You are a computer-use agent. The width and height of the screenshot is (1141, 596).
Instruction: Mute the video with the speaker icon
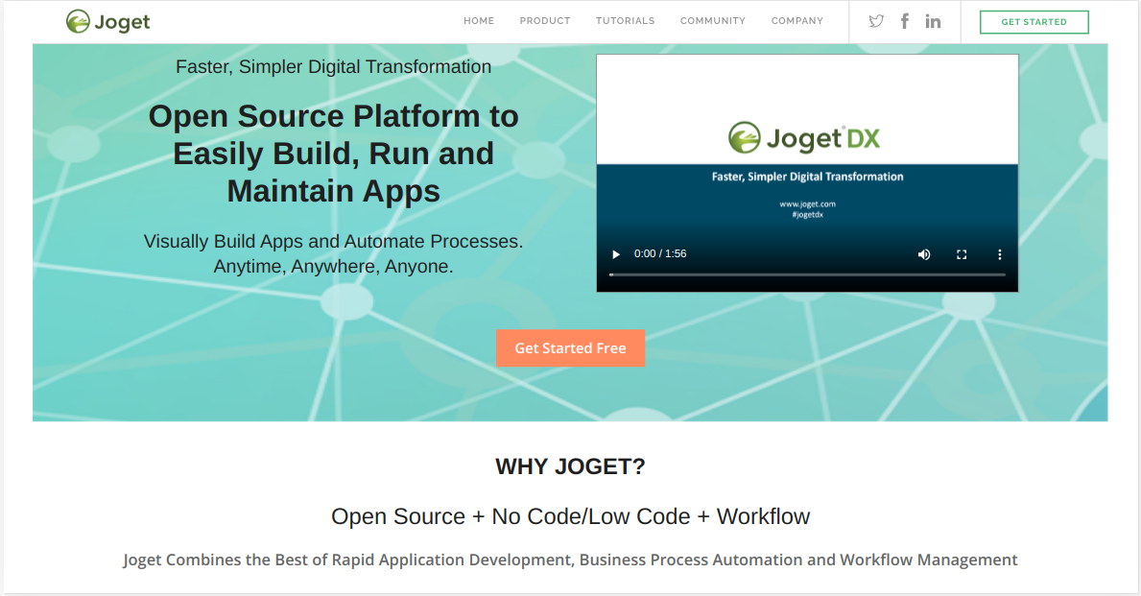(x=924, y=254)
